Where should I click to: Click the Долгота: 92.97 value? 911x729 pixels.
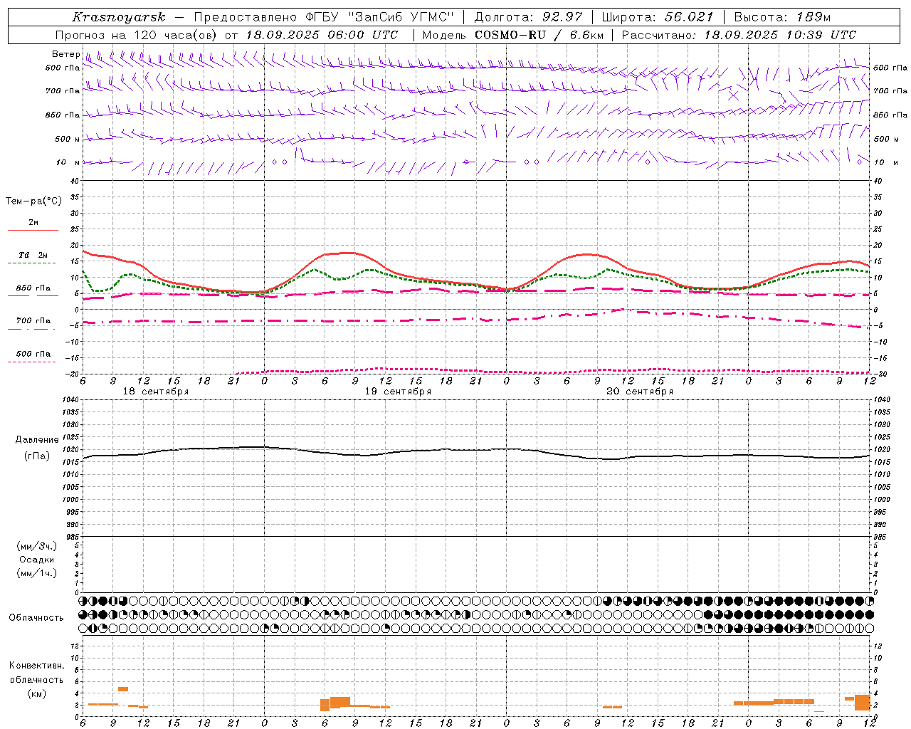tap(530, 17)
